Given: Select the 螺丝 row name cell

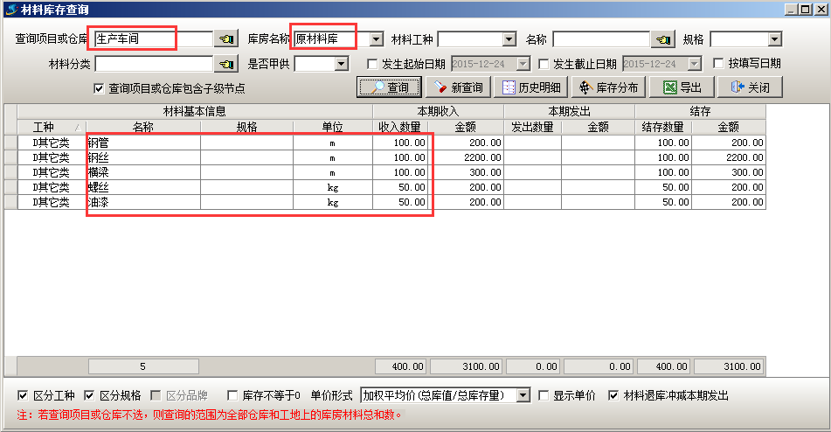Looking at the screenshot, I should (x=143, y=187).
